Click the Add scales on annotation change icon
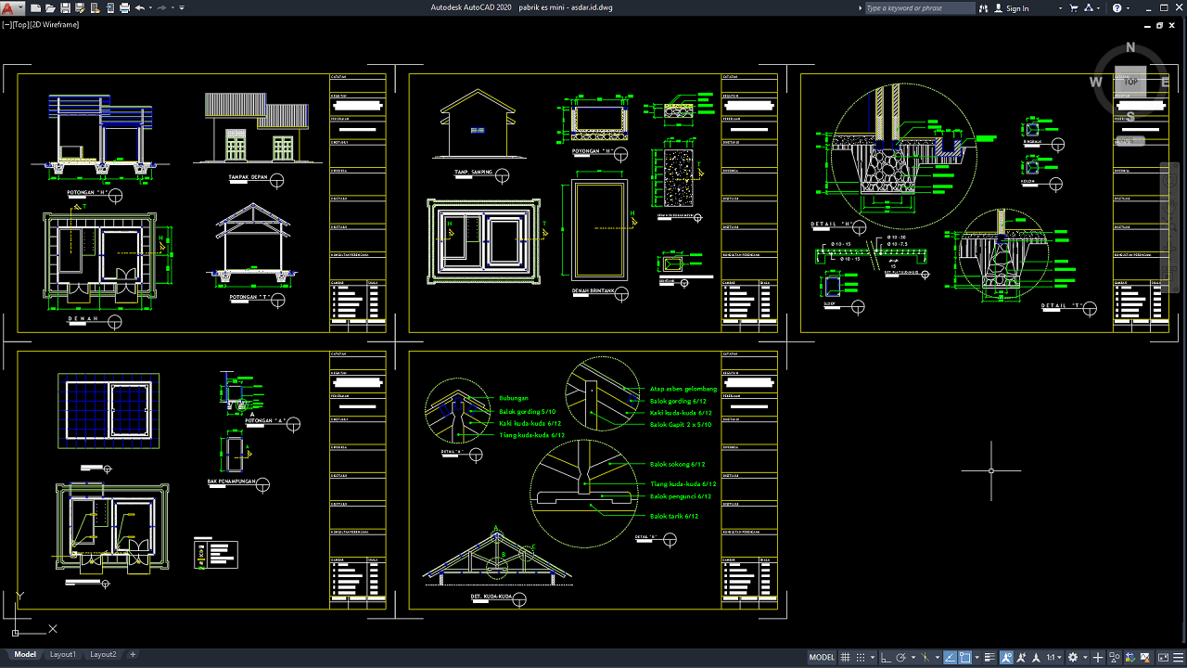The image size is (1187, 668). 1021,657
